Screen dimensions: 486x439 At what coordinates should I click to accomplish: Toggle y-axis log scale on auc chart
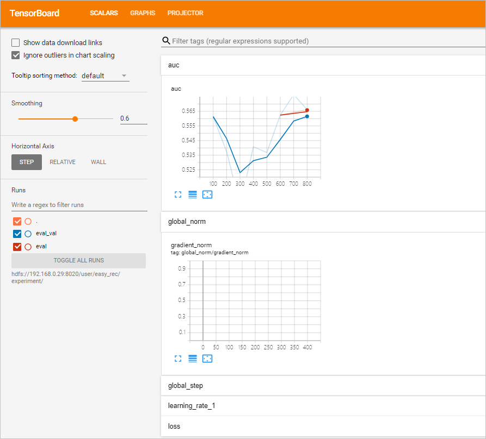[x=193, y=195]
